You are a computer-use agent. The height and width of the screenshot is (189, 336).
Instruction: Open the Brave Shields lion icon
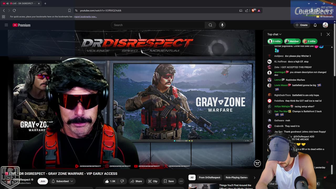coord(253,10)
